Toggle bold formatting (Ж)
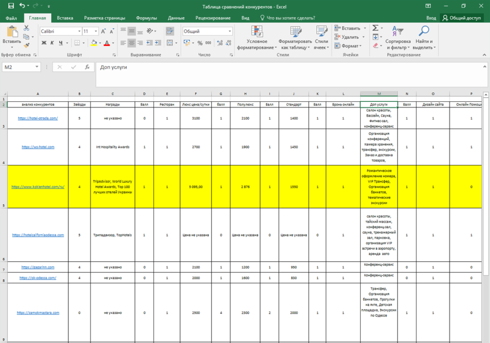Viewport: 490px width, 343px height. tap(44, 43)
